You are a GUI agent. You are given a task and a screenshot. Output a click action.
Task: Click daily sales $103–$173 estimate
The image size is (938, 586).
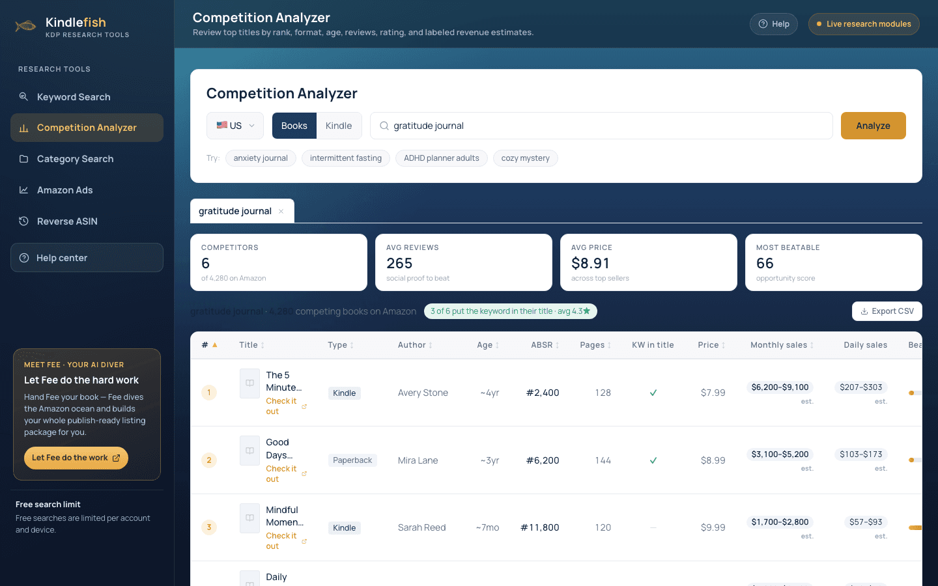861,454
